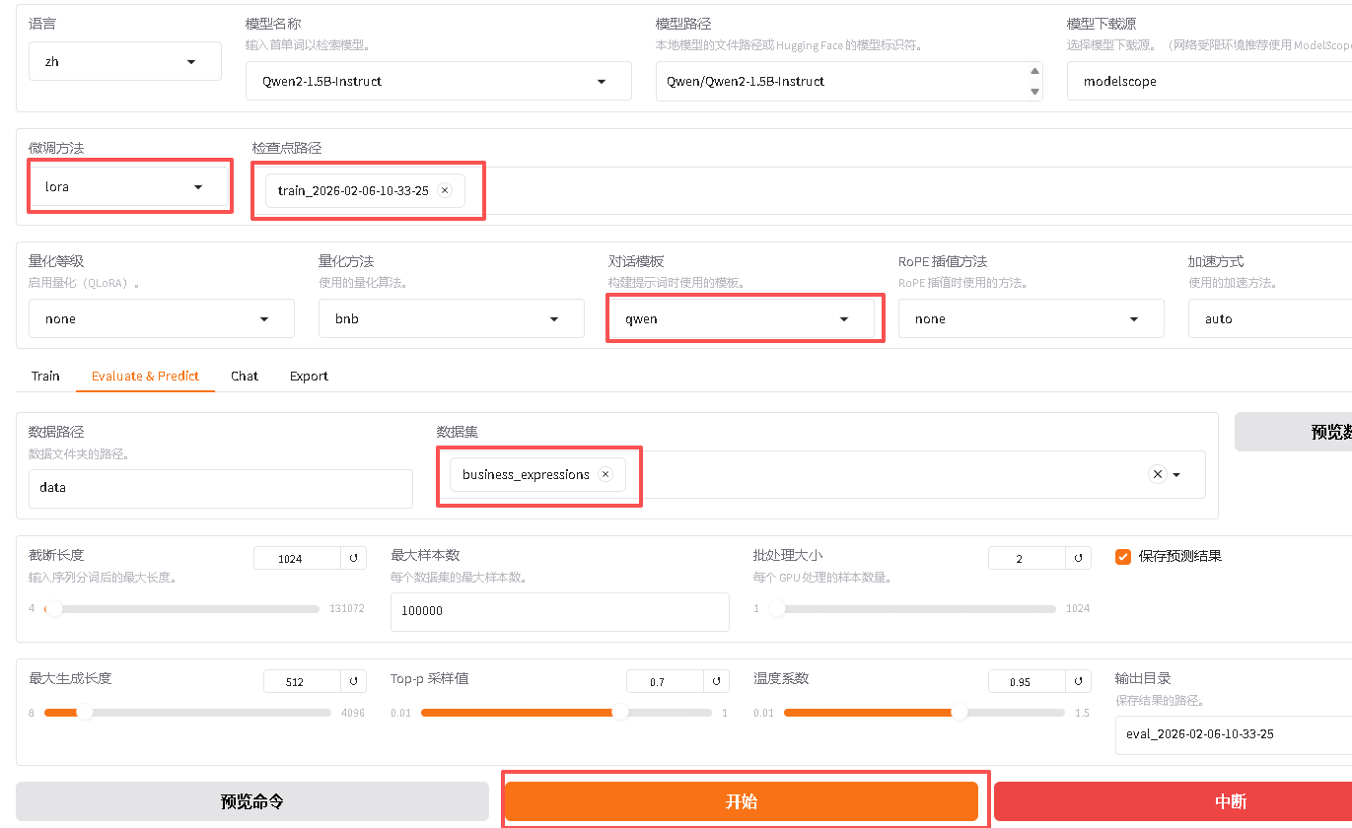Open the 对话模板 dropdown set to qwen
1352x828 pixels.
[x=742, y=318]
